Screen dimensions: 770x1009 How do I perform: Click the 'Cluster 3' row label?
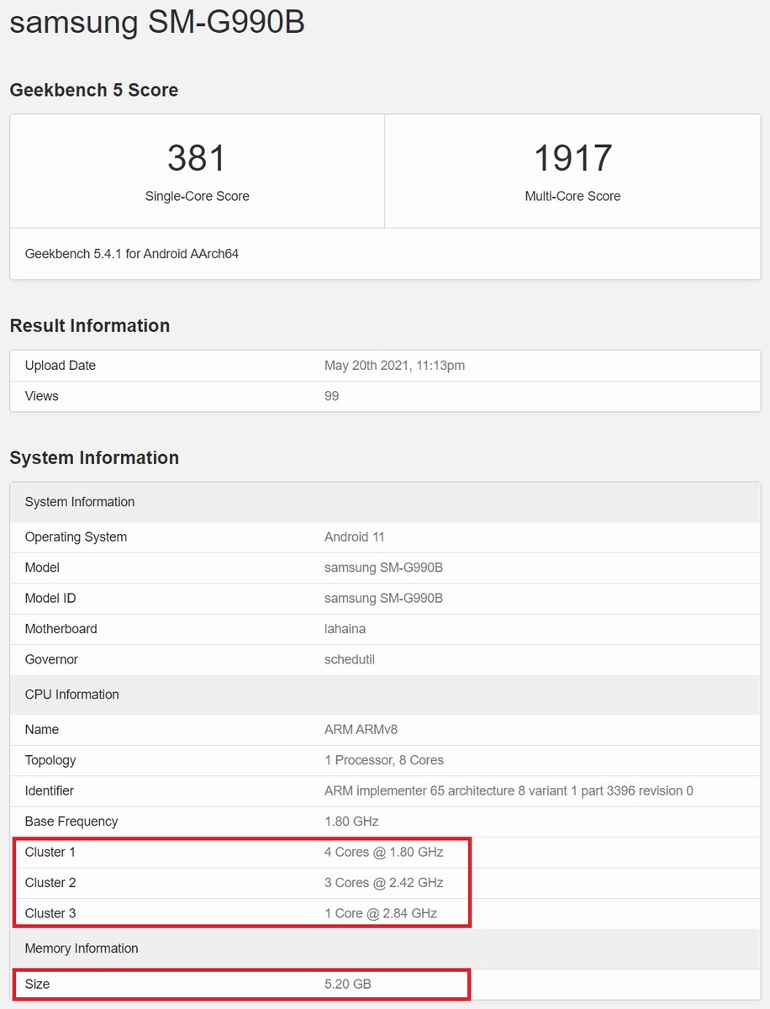50,913
